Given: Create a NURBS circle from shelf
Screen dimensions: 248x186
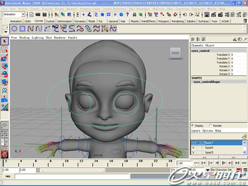Looking at the screenshot, I should click(14, 29).
